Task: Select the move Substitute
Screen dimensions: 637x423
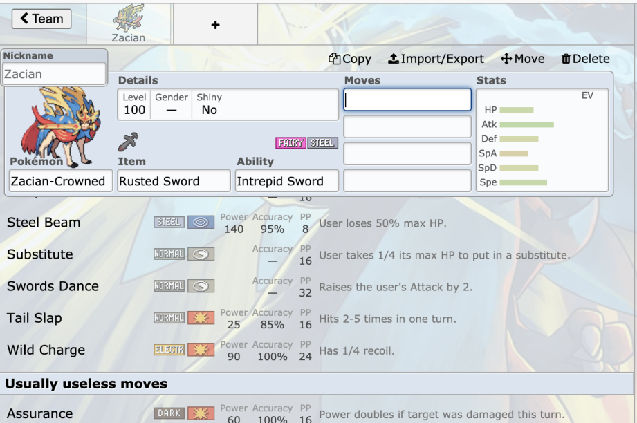Action: (x=40, y=254)
